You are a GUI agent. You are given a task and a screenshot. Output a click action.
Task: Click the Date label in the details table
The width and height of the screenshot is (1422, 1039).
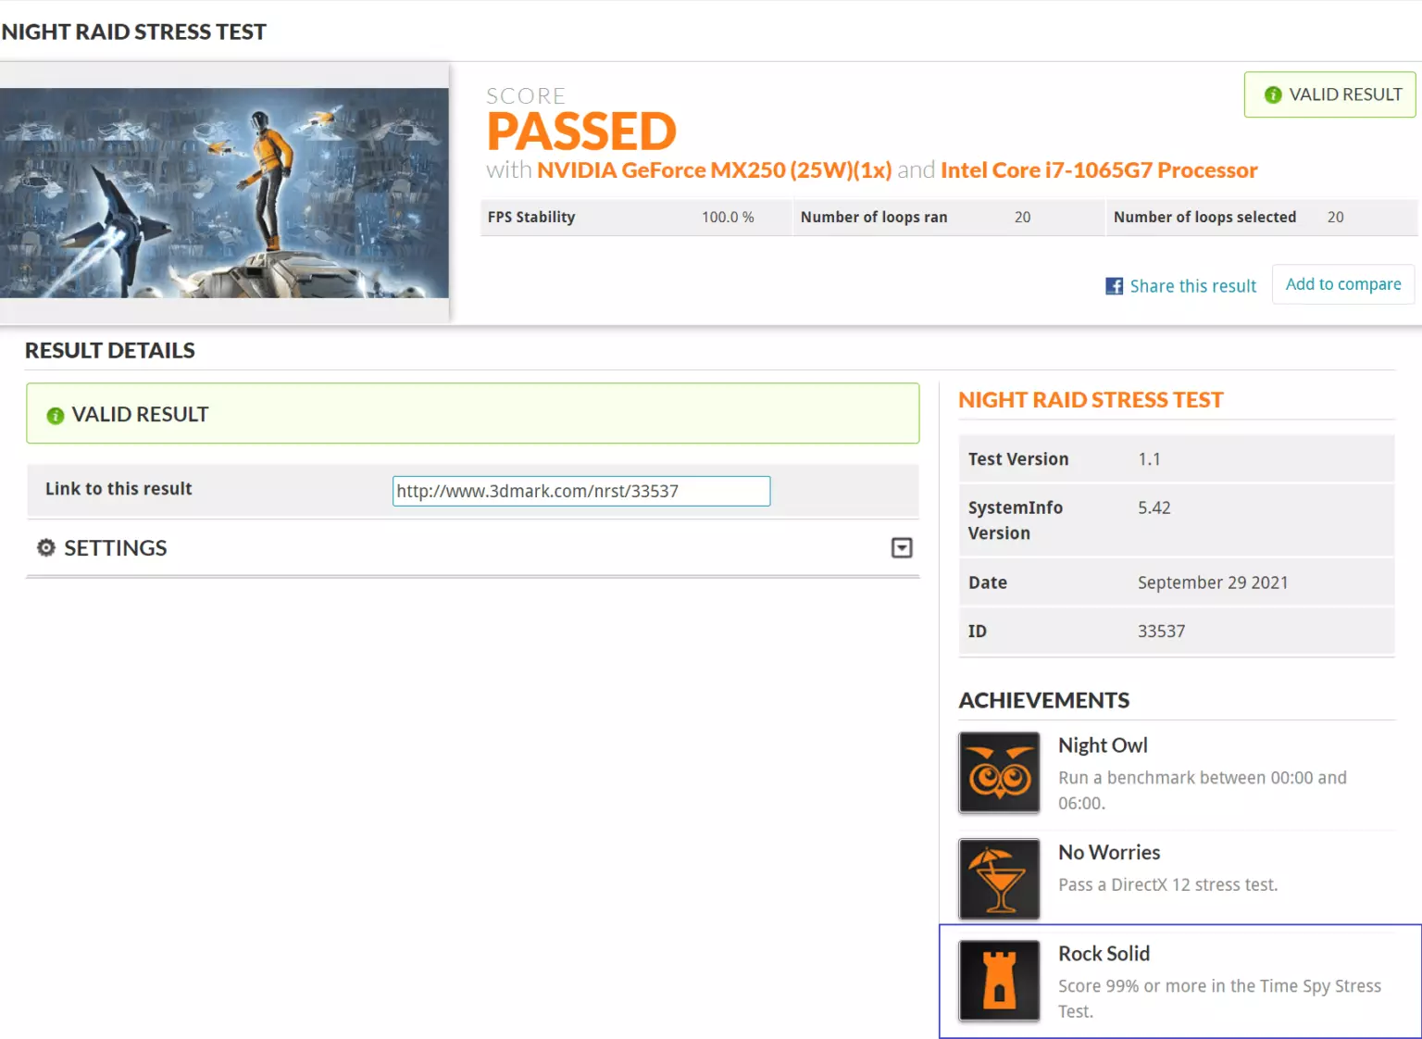tap(988, 582)
